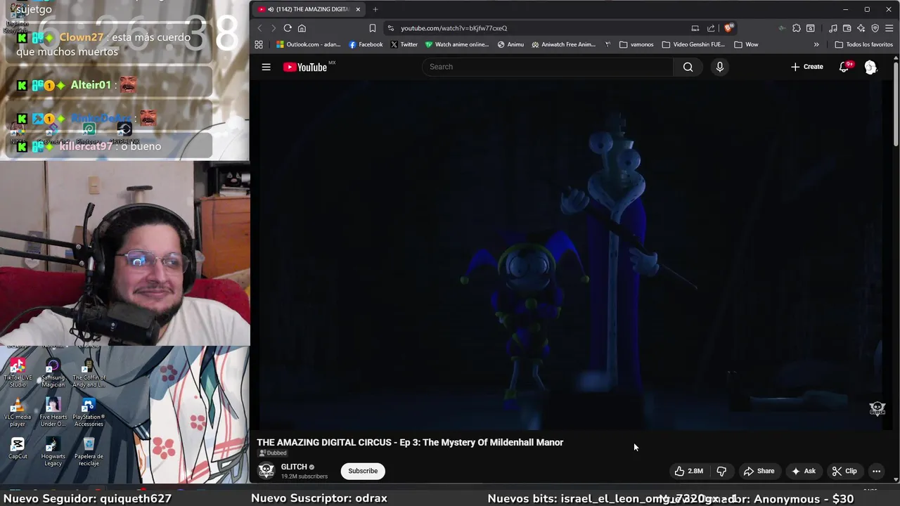
Task: Close the Amazing Digital Circus tab
Action: 358,9
